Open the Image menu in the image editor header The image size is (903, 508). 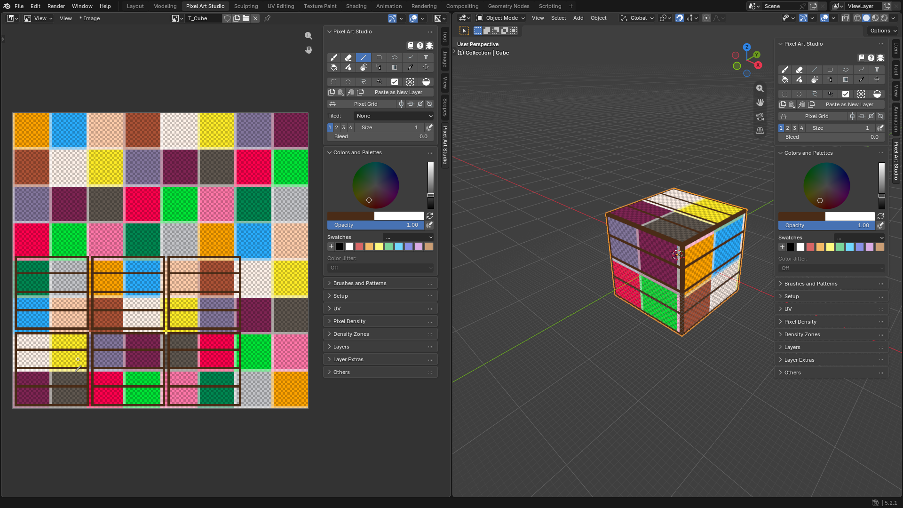pyautogui.click(x=90, y=18)
